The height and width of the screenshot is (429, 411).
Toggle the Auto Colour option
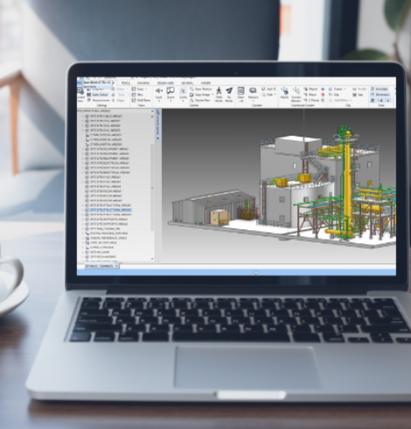97,95
